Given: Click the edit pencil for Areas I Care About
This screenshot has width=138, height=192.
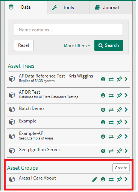Looking at the screenshot, I should click(x=95, y=179).
